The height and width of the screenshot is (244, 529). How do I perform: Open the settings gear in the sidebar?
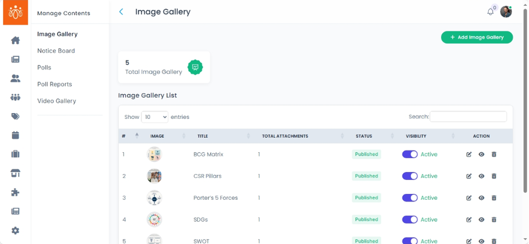point(16,230)
